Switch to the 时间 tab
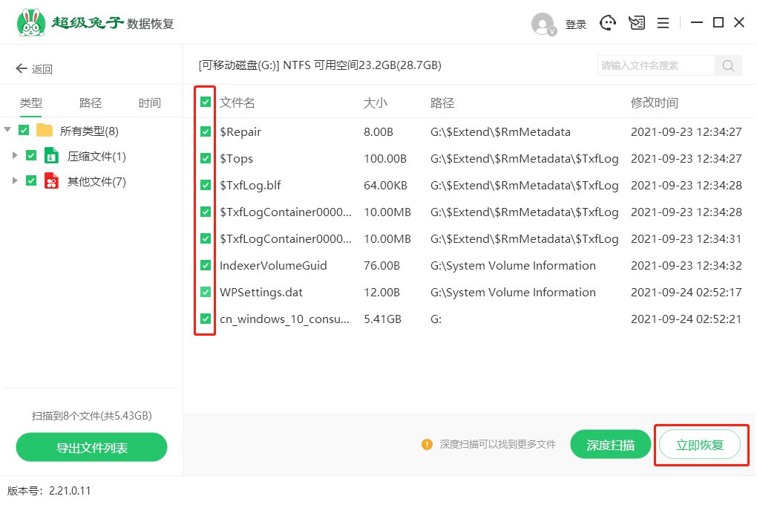This screenshot has height=505, width=757. coord(148,102)
